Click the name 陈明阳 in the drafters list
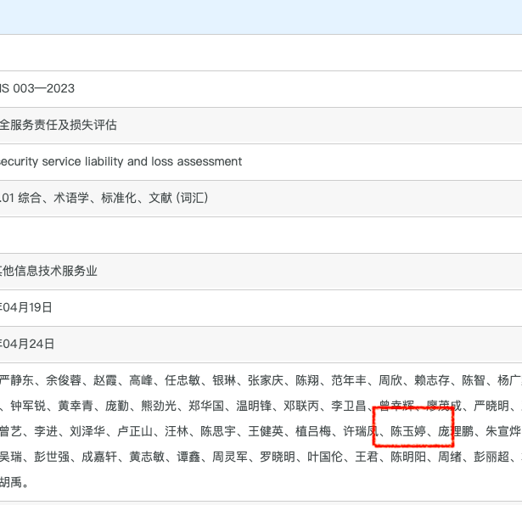The width and height of the screenshot is (522, 505). point(408,457)
